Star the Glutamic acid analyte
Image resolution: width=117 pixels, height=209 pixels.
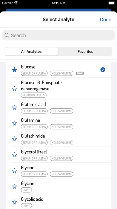pos(14,108)
